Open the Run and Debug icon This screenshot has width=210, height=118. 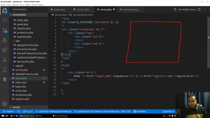[x=5, y=40]
